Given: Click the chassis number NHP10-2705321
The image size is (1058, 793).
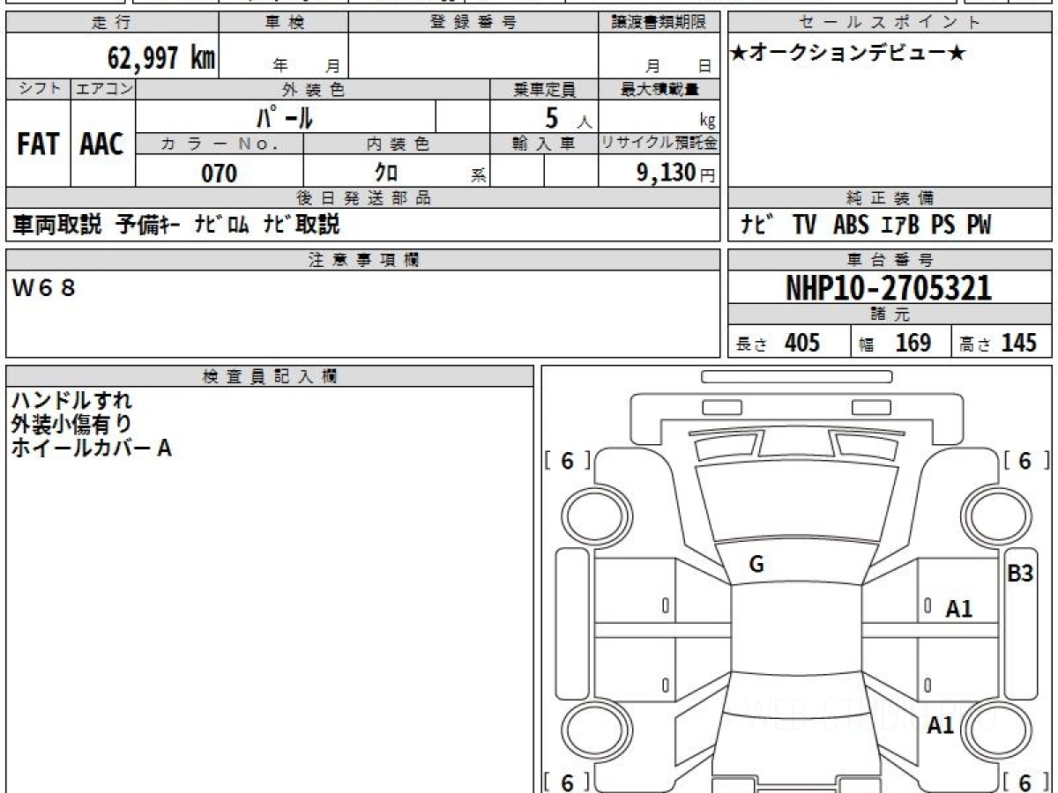Looking at the screenshot, I should (889, 288).
